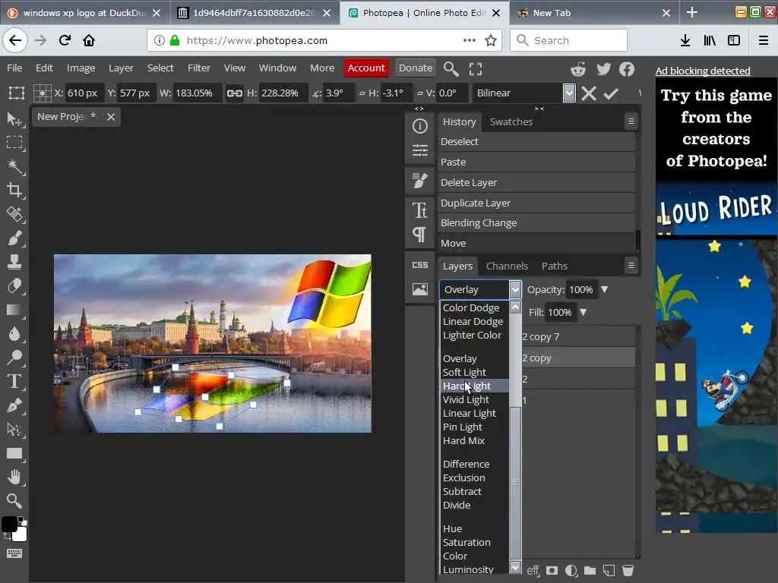Cancel the transform with X icon
The image size is (778, 583).
pos(589,93)
